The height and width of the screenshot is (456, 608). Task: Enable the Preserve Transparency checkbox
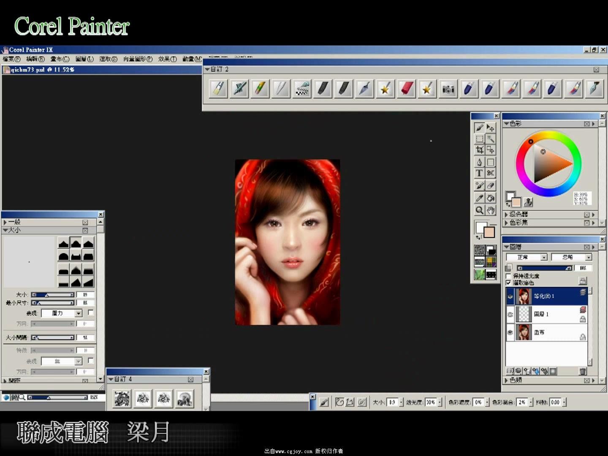click(509, 276)
